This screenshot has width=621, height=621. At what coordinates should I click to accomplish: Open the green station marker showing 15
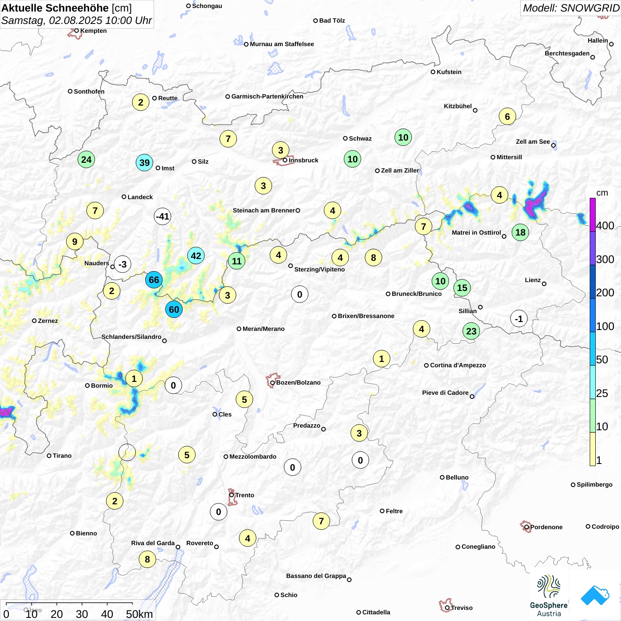462,288
